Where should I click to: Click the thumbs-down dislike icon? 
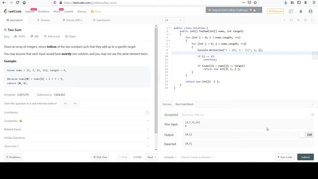[x=32, y=36]
